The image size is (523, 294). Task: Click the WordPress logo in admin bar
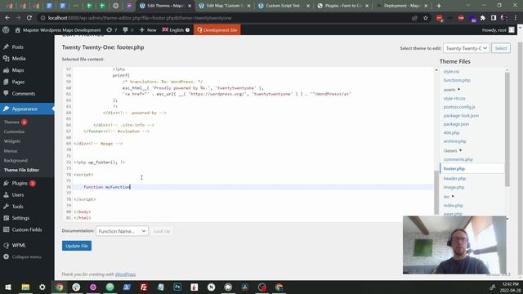click(x=6, y=29)
